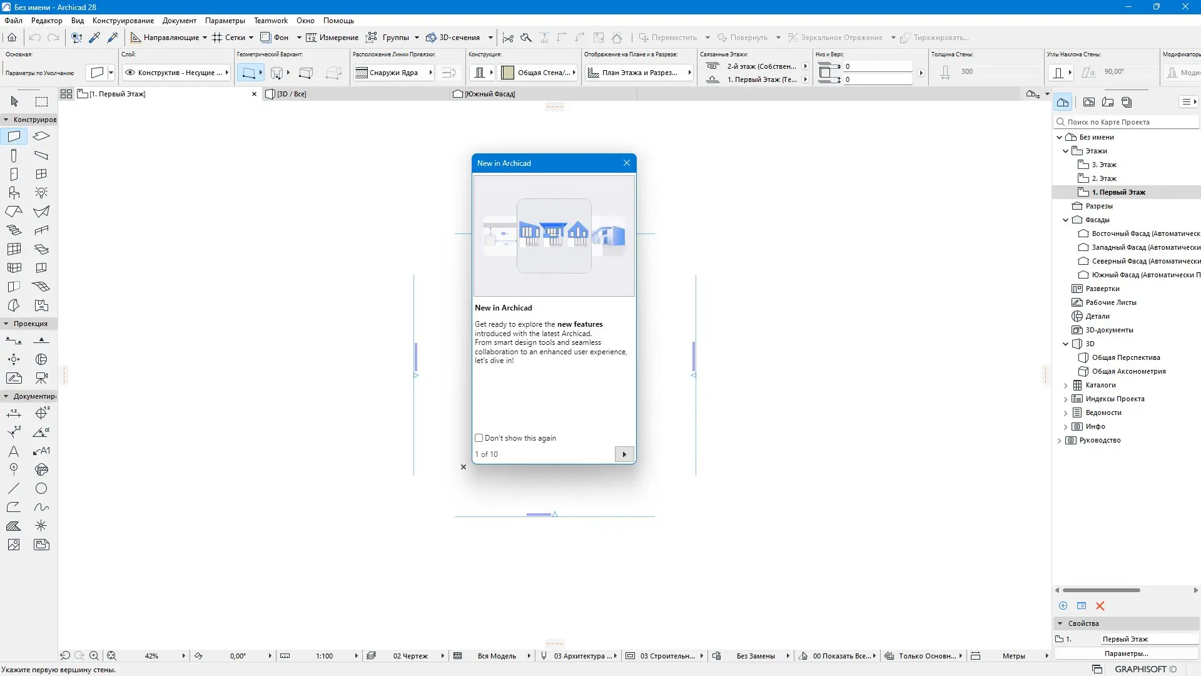This screenshot has height=676, width=1201.
Task: Select the Elevation tool
Action: (41, 341)
